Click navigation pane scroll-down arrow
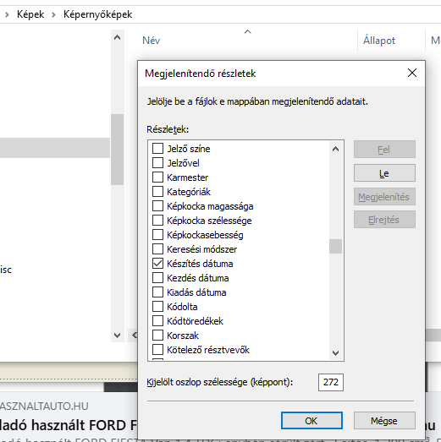The width and height of the screenshot is (441, 442). 117,336
